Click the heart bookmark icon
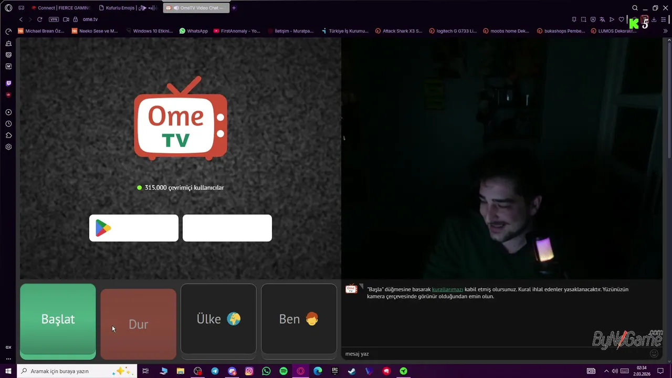The height and width of the screenshot is (378, 672). 621,19
